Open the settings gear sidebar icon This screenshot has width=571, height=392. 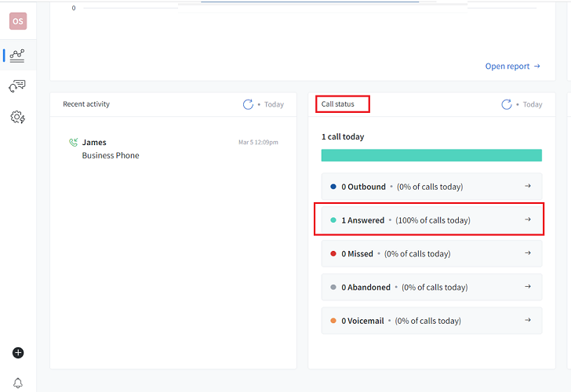(x=17, y=117)
